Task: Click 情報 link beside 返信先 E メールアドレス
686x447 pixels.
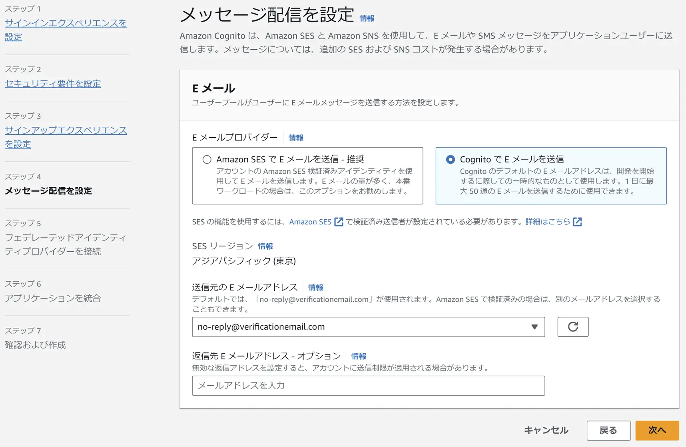Action: click(x=359, y=356)
